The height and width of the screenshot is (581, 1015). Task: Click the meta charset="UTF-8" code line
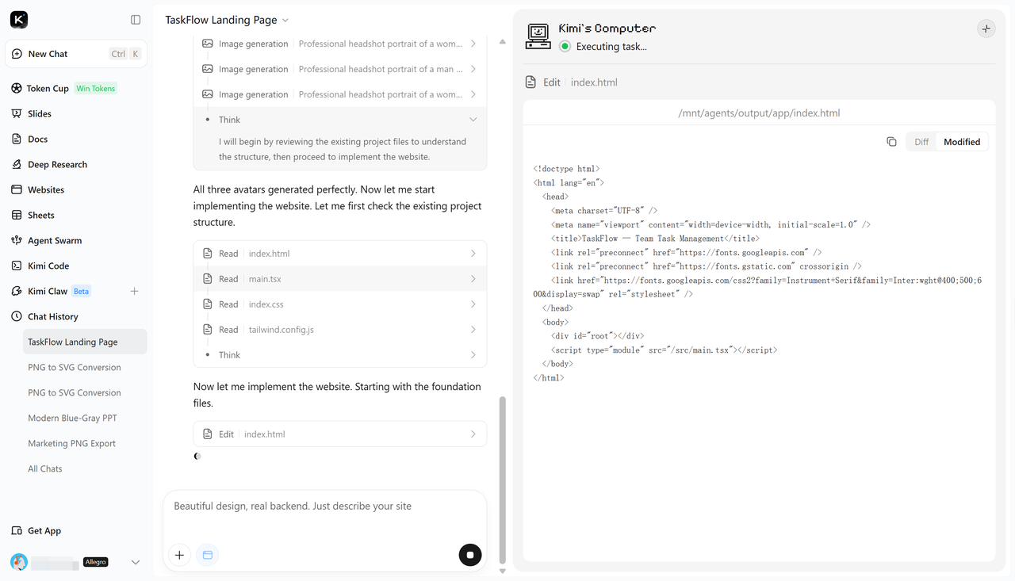(604, 211)
